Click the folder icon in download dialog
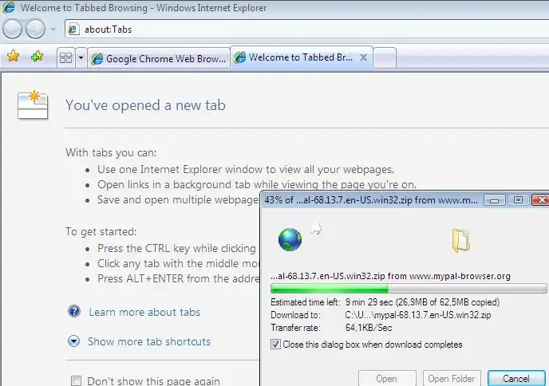The width and height of the screenshot is (549, 386). 460,240
